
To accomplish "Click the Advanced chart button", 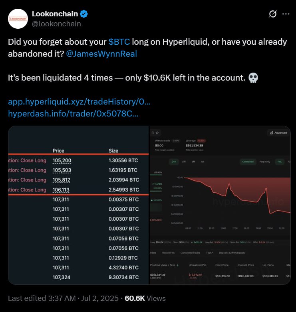I will (278, 133).
